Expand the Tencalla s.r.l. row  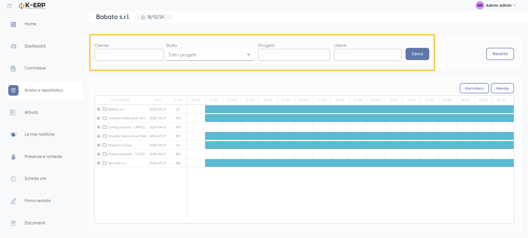click(x=98, y=163)
